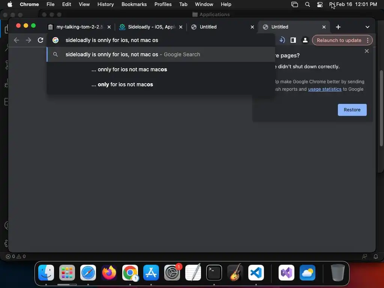Image resolution: width=384 pixels, height=288 pixels.
Task: Choose suggestion 'only for ios not macos'
Action: (161, 84)
